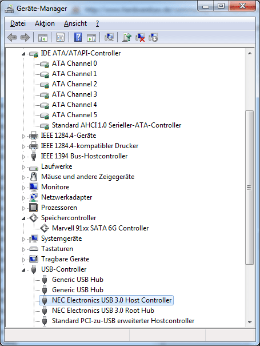Screen dimensions: 260x346
Task: Open the Datei menu
Action: click(x=18, y=23)
